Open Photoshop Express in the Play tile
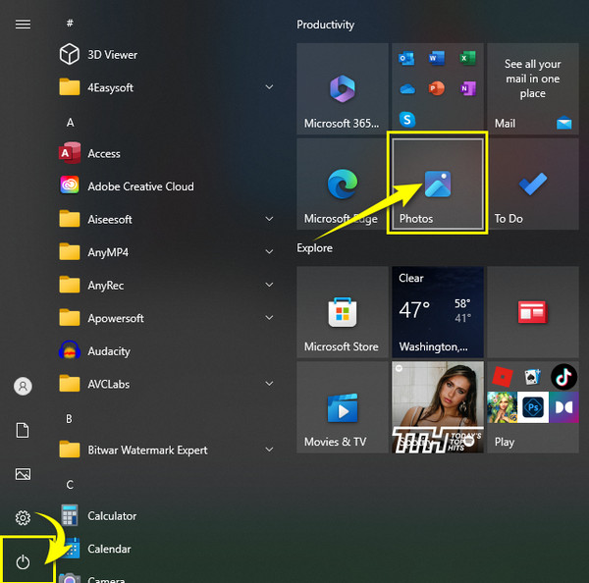 [x=533, y=407]
